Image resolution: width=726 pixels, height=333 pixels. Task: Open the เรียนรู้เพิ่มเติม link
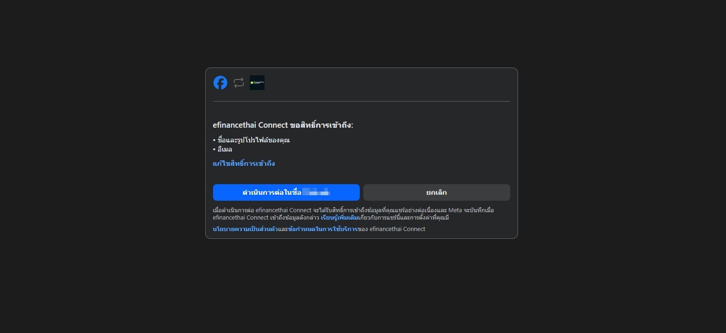(340, 218)
